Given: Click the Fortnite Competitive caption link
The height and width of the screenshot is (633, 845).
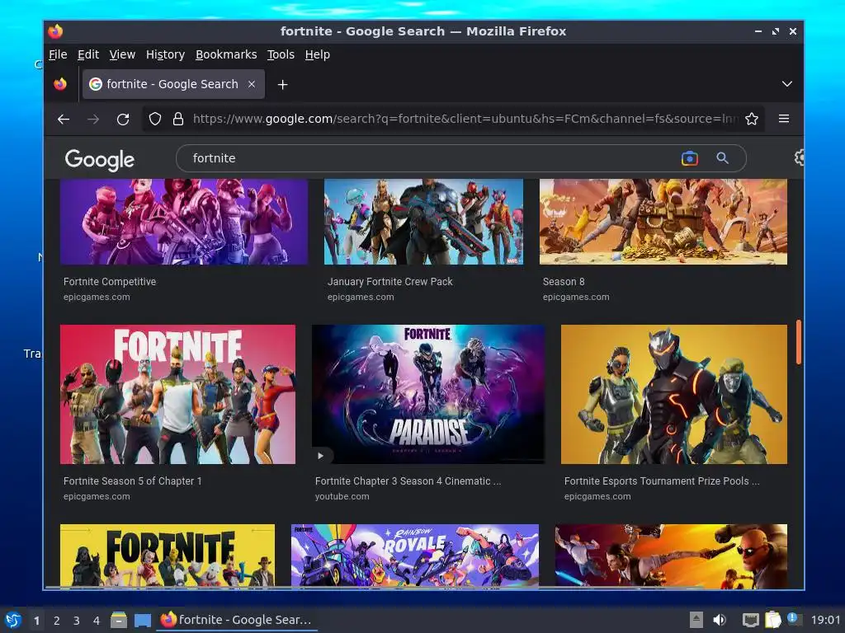Looking at the screenshot, I should (110, 282).
